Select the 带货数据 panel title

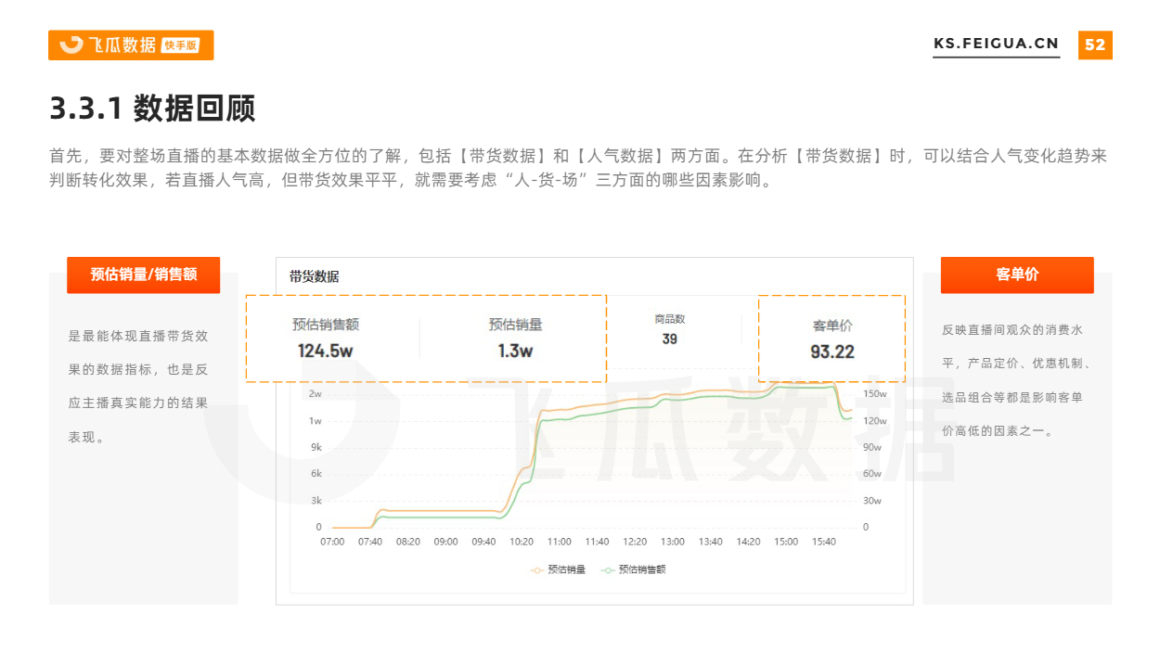click(x=314, y=276)
